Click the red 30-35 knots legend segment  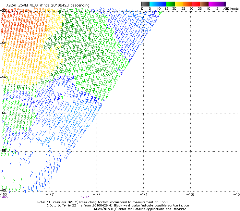coord(196,4)
